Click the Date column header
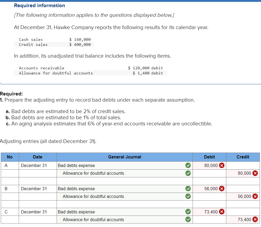The height and width of the screenshot is (227, 261). pos(38,157)
